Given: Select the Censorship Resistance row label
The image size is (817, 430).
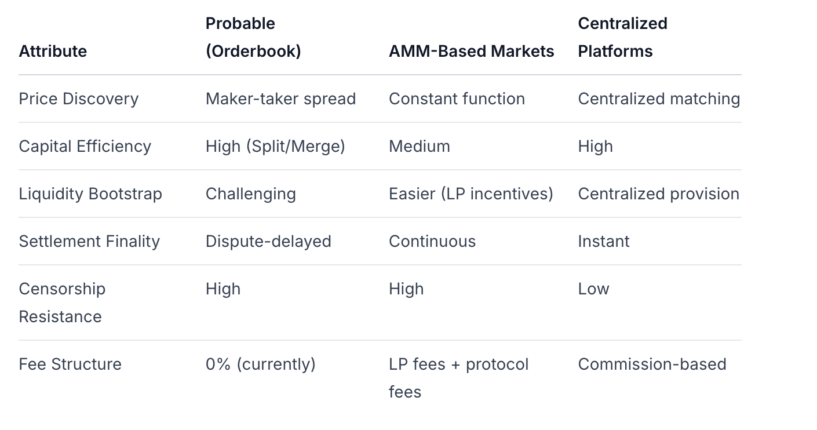Looking at the screenshot, I should (x=62, y=303).
